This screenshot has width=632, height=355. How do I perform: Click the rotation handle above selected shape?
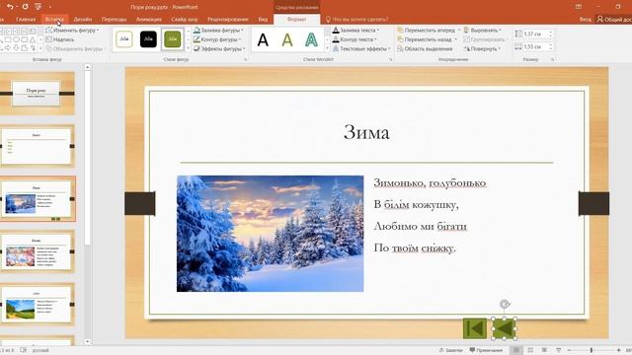tap(505, 305)
